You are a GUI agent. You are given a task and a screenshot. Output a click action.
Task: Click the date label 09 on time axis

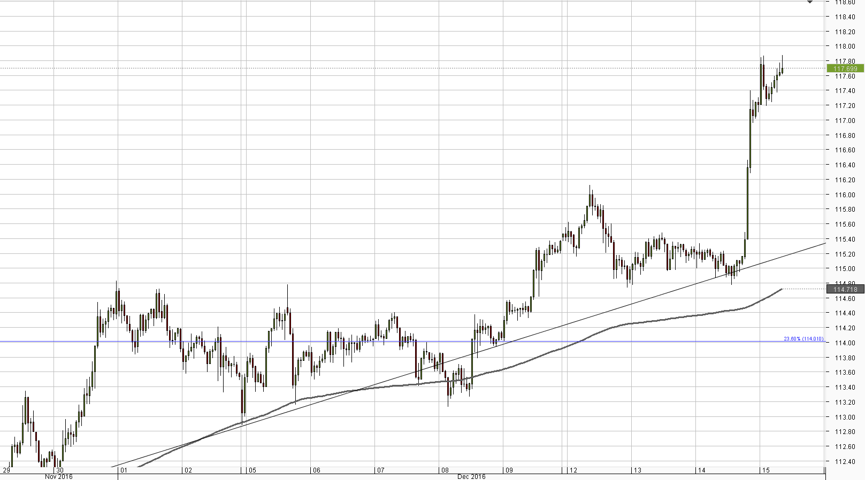tap(509, 470)
